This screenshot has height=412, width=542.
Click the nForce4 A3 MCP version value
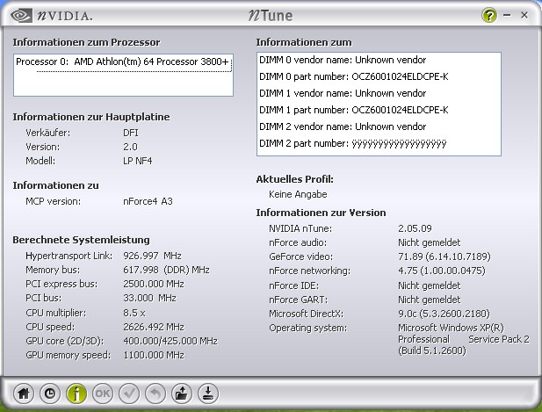(x=148, y=201)
